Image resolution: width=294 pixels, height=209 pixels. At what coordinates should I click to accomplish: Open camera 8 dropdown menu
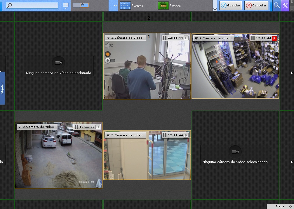pos(20,127)
